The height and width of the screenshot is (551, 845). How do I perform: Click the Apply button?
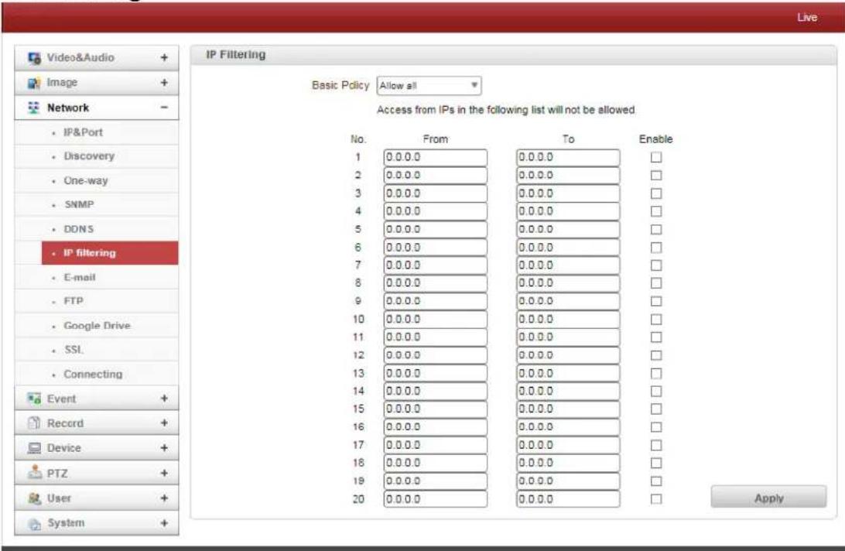[768, 498]
